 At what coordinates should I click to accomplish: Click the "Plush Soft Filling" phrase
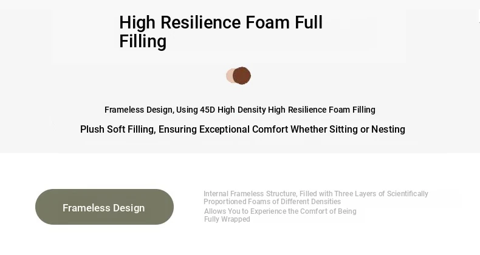click(117, 130)
